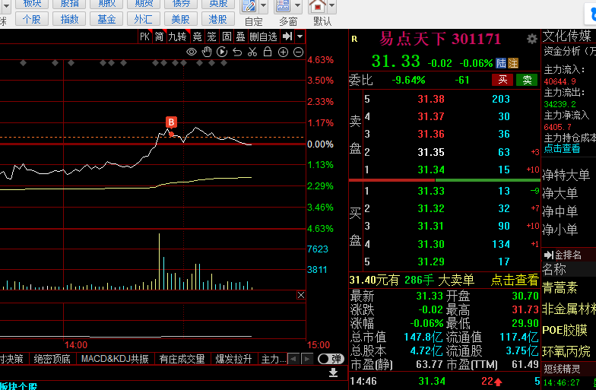Expand the 多窗 dropdown arrow

click(x=298, y=6)
